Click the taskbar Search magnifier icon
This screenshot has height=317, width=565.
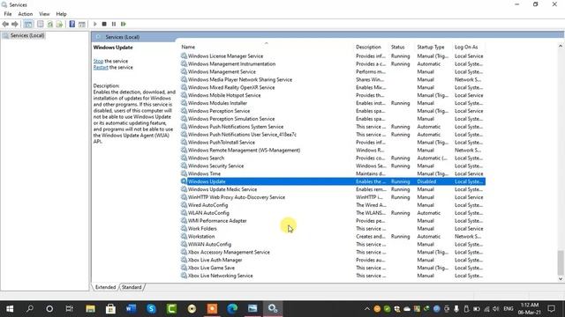pyautogui.click(x=30, y=309)
